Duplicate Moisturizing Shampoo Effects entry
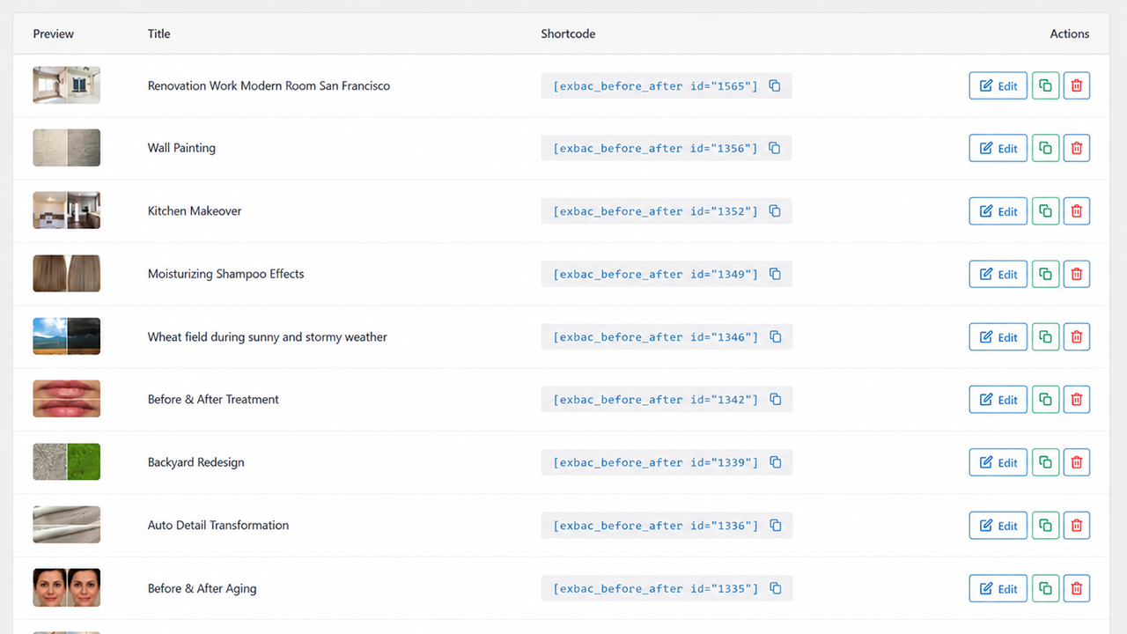The width and height of the screenshot is (1127, 634). [x=1045, y=274]
